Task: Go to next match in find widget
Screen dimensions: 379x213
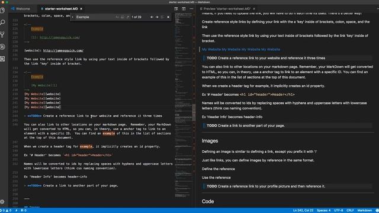Action: 157,17
